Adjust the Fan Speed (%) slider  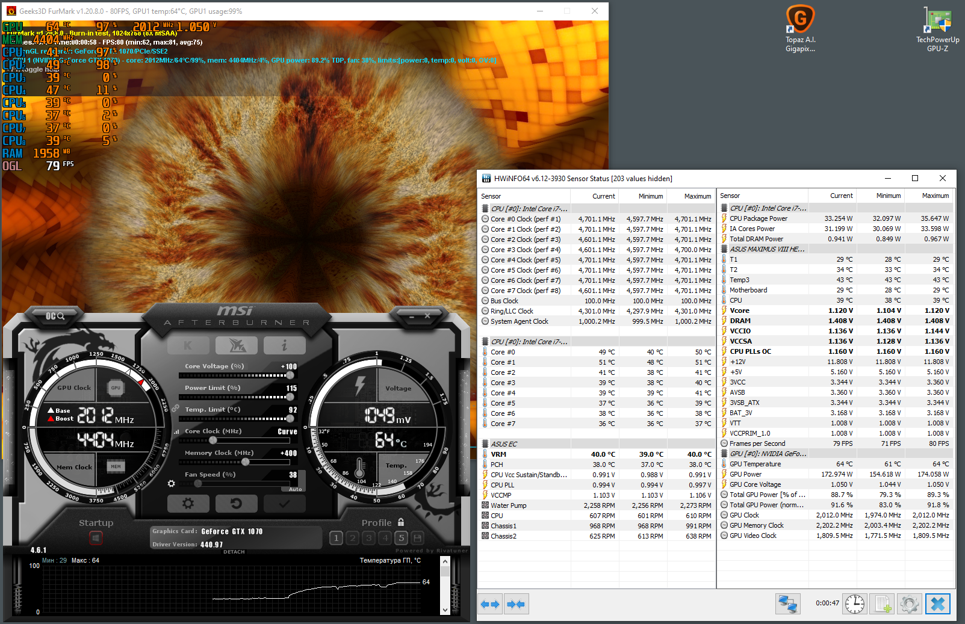pos(234,484)
